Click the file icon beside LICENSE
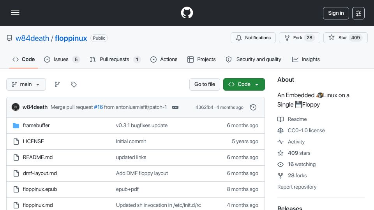374x210 pixels. pyautogui.click(x=16, y=142)
